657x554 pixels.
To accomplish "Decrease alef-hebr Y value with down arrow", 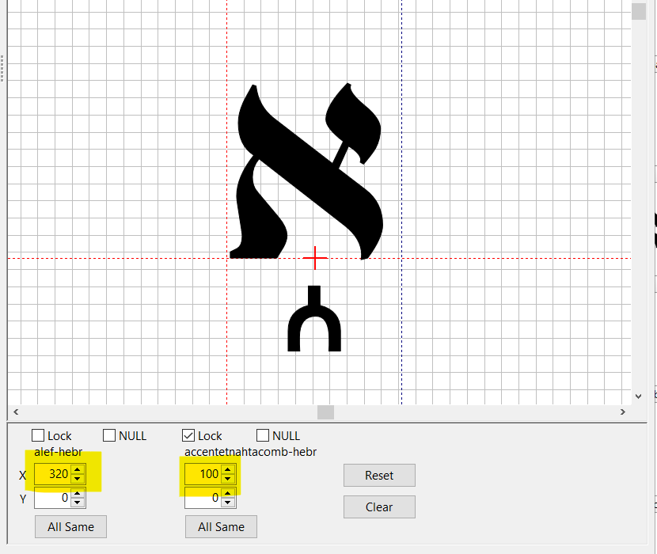I will [x=78, y=503].
